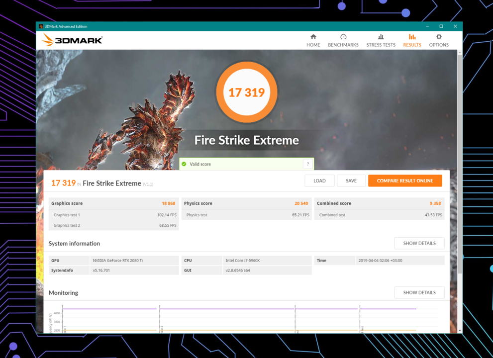The image size is (493, 358).
Task: Click the LOAD button
Action: (x=319, y=180)
